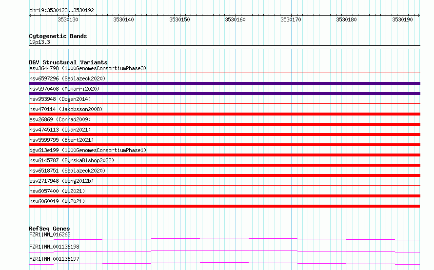Click the red bar under nsv5599795
Image resolution: width=434 pixels, height=270 pixels.
224,145
